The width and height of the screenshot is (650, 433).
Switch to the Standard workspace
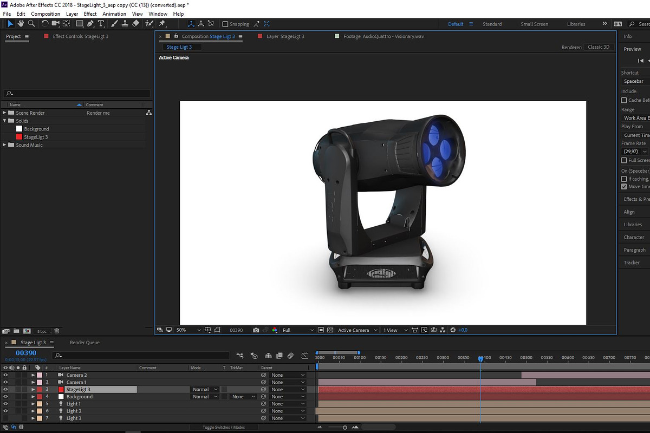(492, 24)
